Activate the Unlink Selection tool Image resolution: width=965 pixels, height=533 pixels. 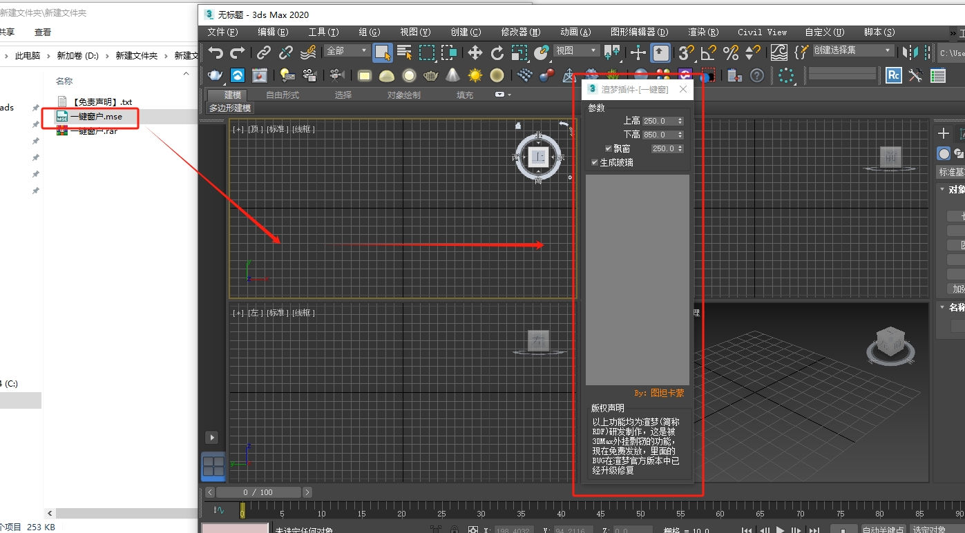point(286,52)
